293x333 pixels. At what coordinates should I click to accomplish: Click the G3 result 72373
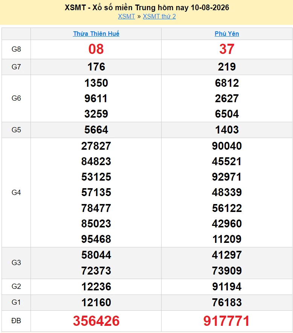pos(96,270)
